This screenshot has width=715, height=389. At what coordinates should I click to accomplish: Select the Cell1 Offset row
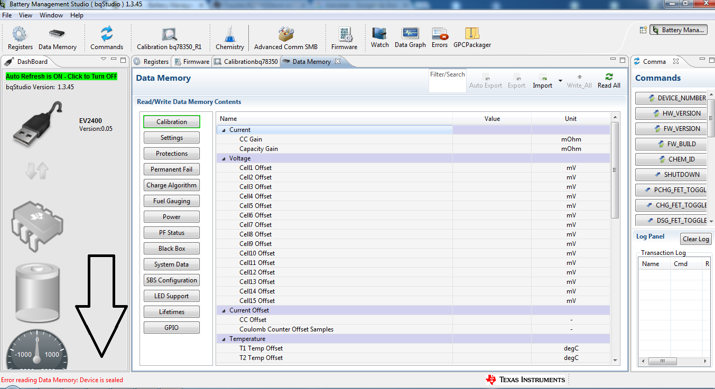[x=413, y=168]
